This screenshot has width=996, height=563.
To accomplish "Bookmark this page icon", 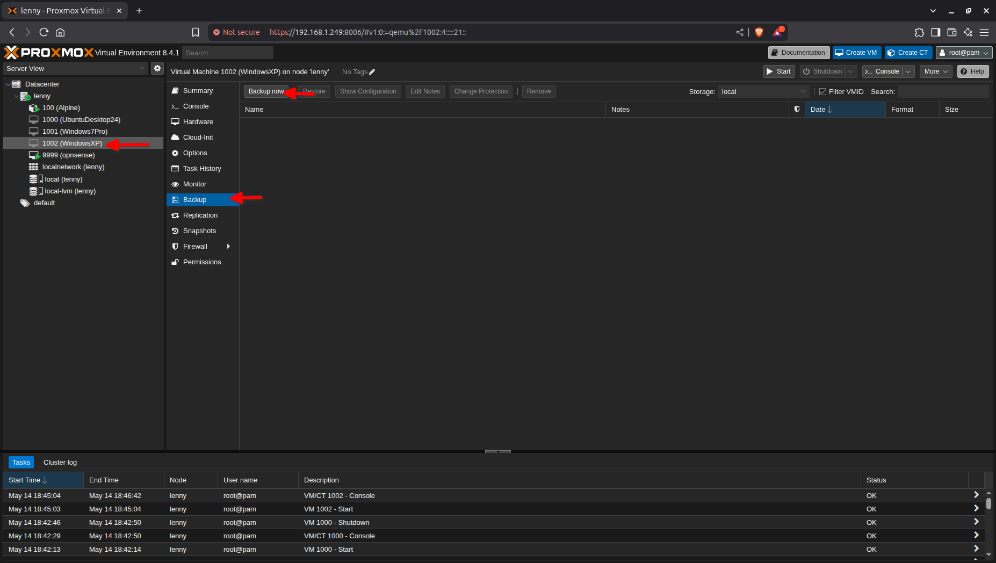I will coord(196,32).
